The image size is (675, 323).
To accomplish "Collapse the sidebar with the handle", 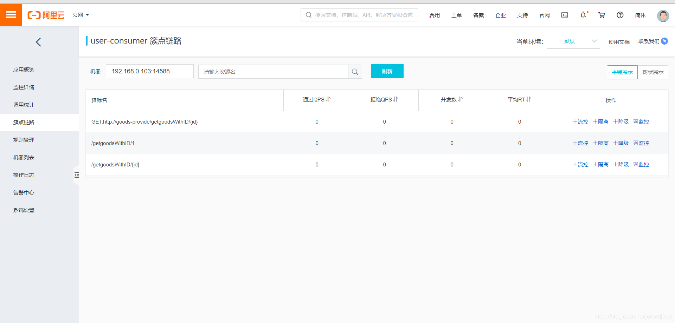I will [77, 175].
